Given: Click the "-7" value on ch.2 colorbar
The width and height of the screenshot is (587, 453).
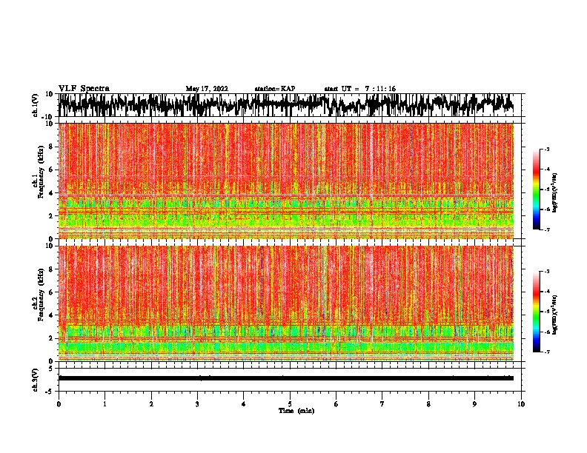Looking at the screenshot, I should tap(547, 352).
